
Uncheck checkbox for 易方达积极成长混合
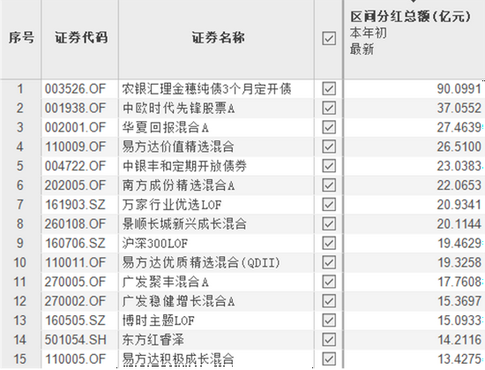tap(329, 359)
